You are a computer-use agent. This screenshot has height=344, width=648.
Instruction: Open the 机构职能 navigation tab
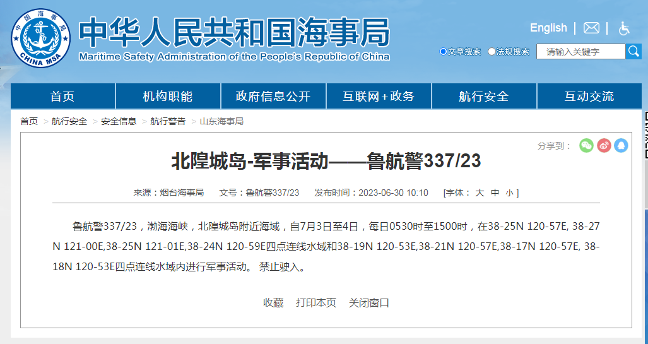tap(168, 97)
